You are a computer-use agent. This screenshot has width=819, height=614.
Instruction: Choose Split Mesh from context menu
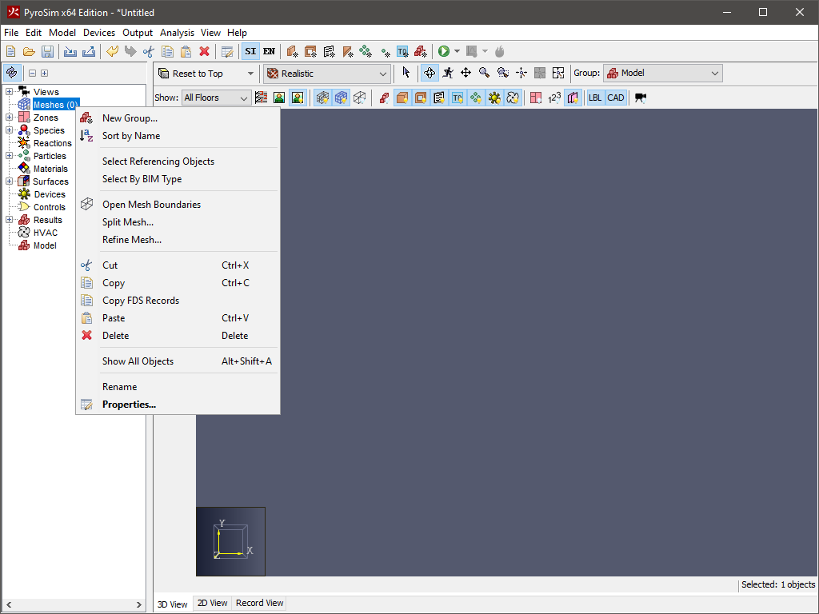pos(178,222)
